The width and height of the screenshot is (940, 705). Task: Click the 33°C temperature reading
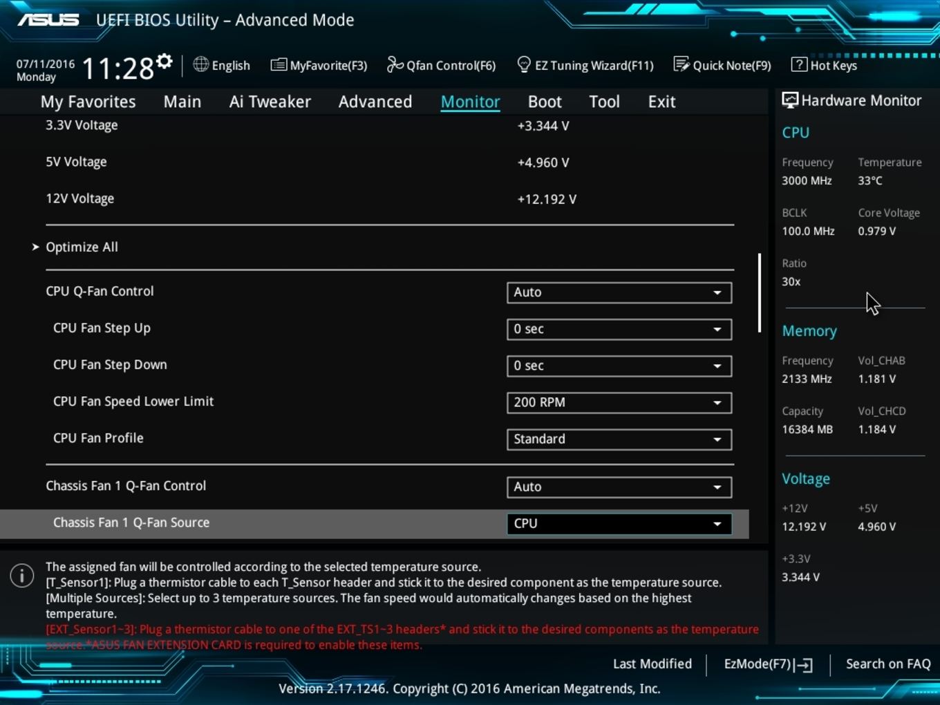[870, 180]
